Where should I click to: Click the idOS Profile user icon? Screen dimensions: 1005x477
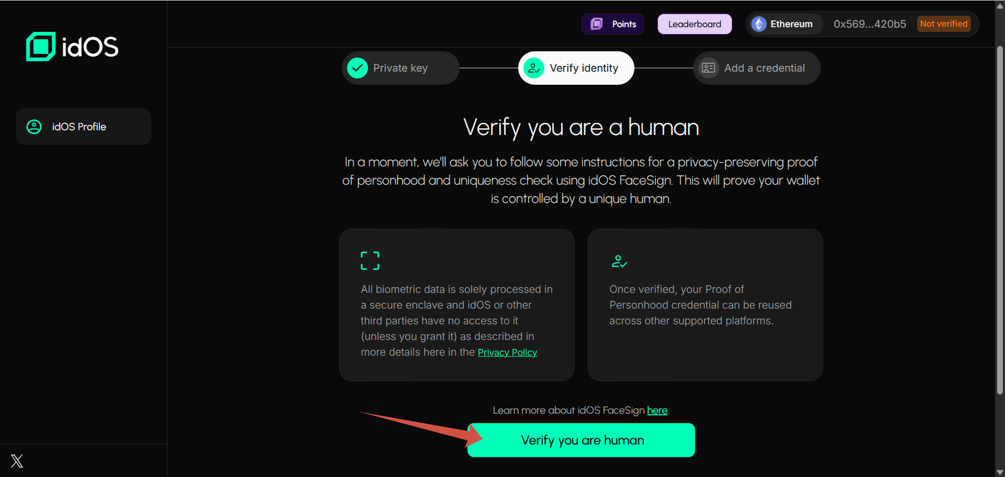[x=34, y=127]
